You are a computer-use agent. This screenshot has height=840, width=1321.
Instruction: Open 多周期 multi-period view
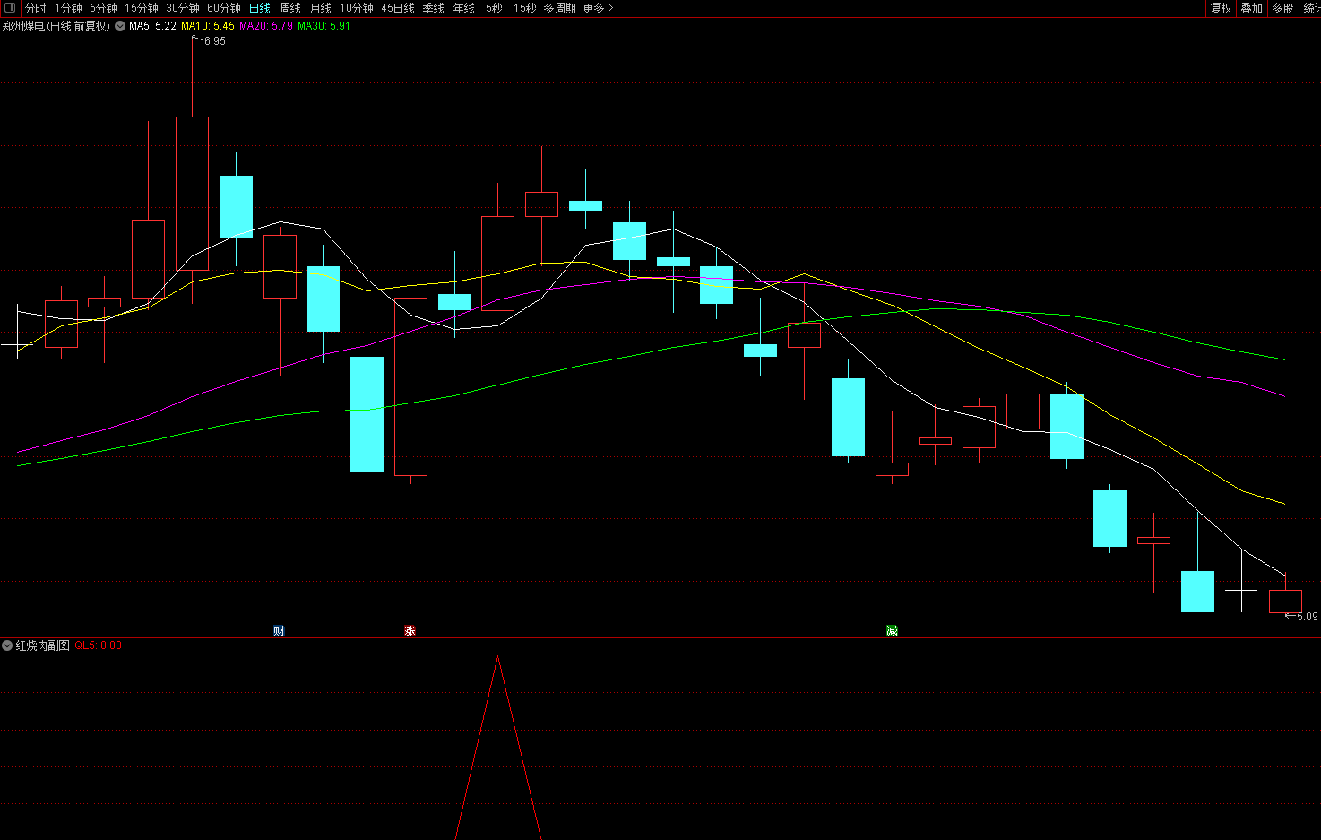click(x=559, y=8)
